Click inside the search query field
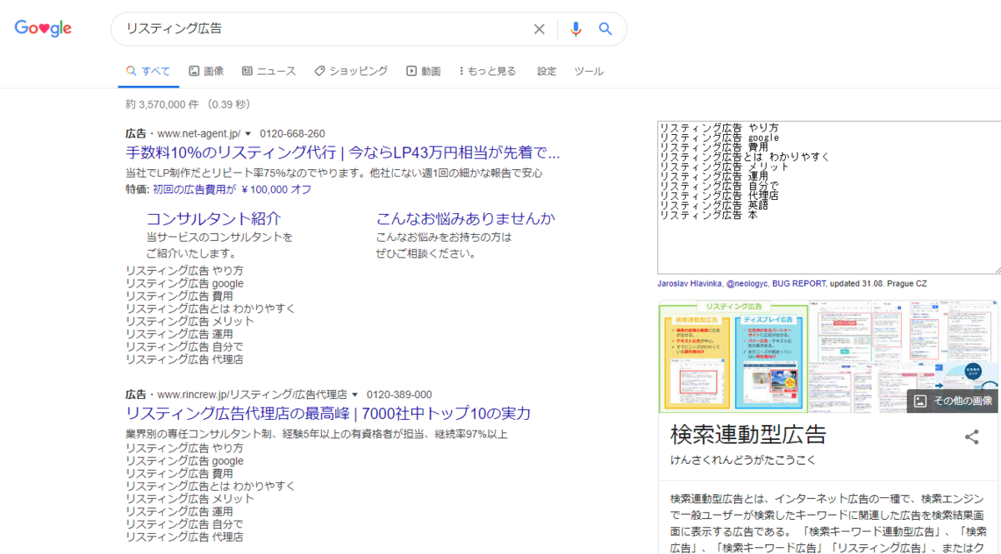The height and width of the screenshot is (554, 1001). [325, 28]
